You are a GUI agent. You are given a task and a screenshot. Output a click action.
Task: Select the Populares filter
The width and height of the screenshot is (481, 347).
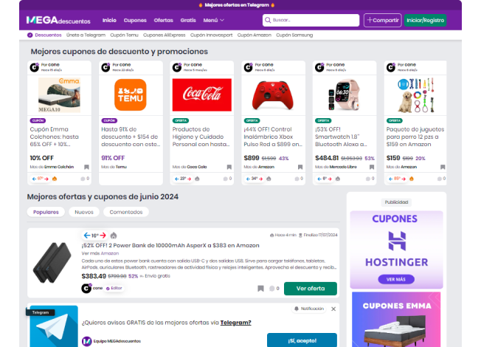[46, 212]
